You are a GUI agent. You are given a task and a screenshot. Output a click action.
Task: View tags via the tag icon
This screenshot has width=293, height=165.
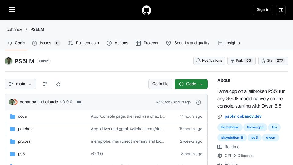pos(58,84)
